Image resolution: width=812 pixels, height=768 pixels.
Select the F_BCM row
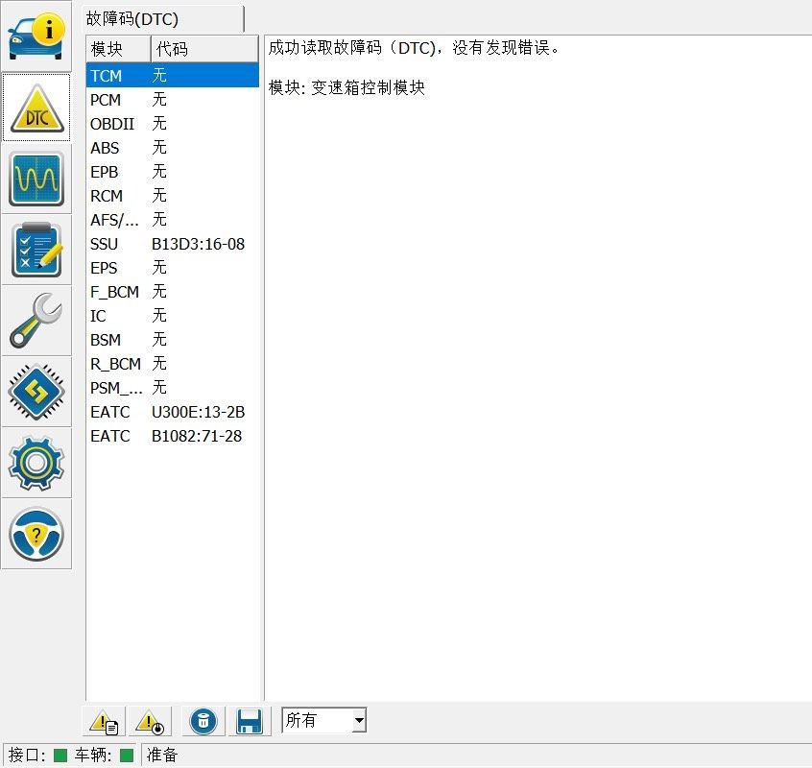coord(173,292)
